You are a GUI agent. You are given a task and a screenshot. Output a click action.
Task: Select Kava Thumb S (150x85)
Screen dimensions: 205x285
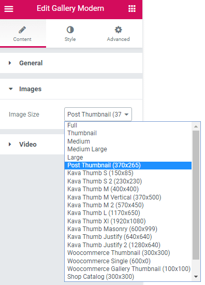pos(128,173)
